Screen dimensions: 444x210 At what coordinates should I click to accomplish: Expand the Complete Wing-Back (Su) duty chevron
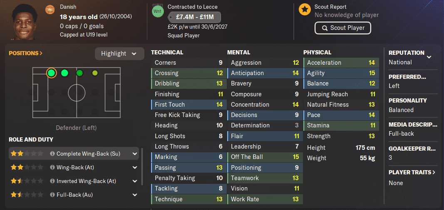coord(135,154)
